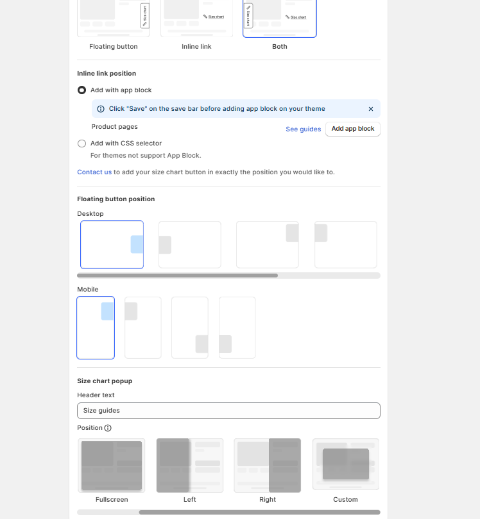Select mobile floating position bottom right
Image resolution: width=480 pixels, height=519 pixels.
[190, 327]
